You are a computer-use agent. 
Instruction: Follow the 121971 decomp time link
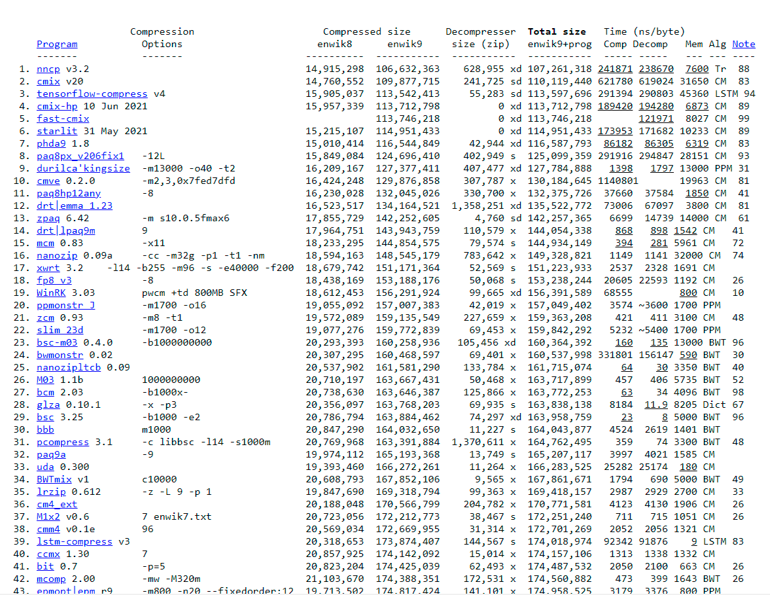click(x=656, y=118)
